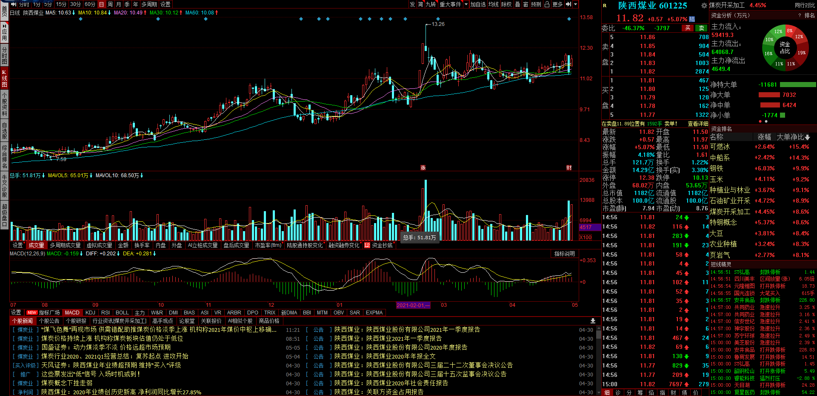Click the 指标说明 button
817x396 pixels.
[x=564, y=254]
